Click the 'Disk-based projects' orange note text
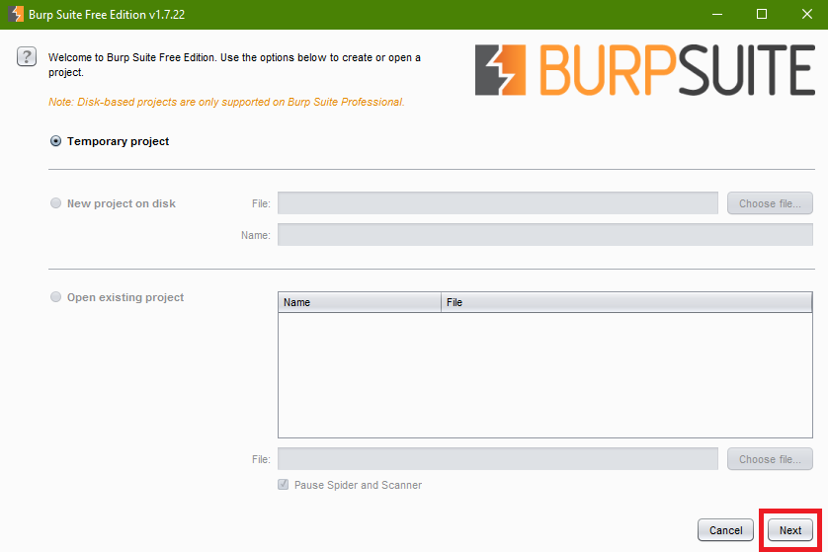Screen dimensions: 828x552 point(226,102)
